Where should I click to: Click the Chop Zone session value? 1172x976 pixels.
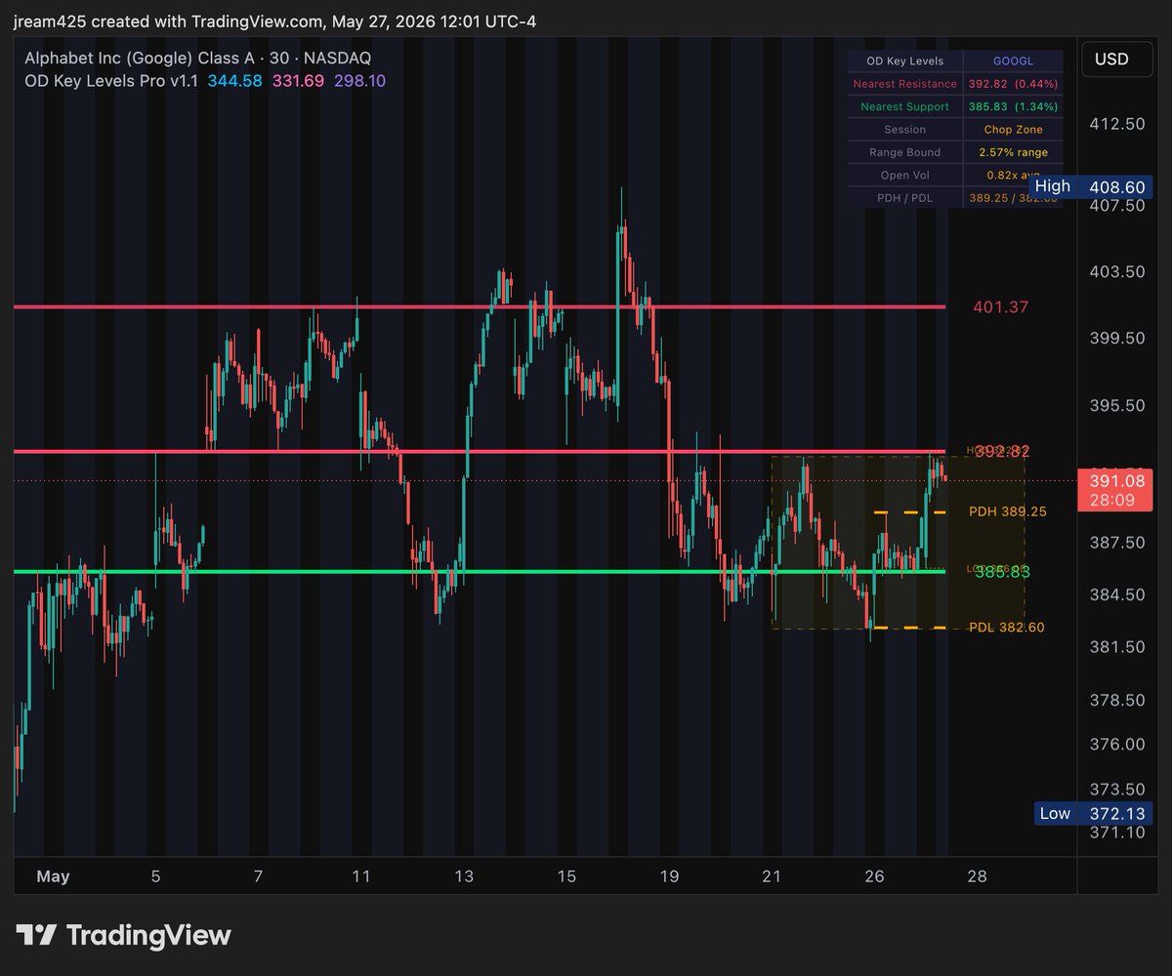point(1013,130)
